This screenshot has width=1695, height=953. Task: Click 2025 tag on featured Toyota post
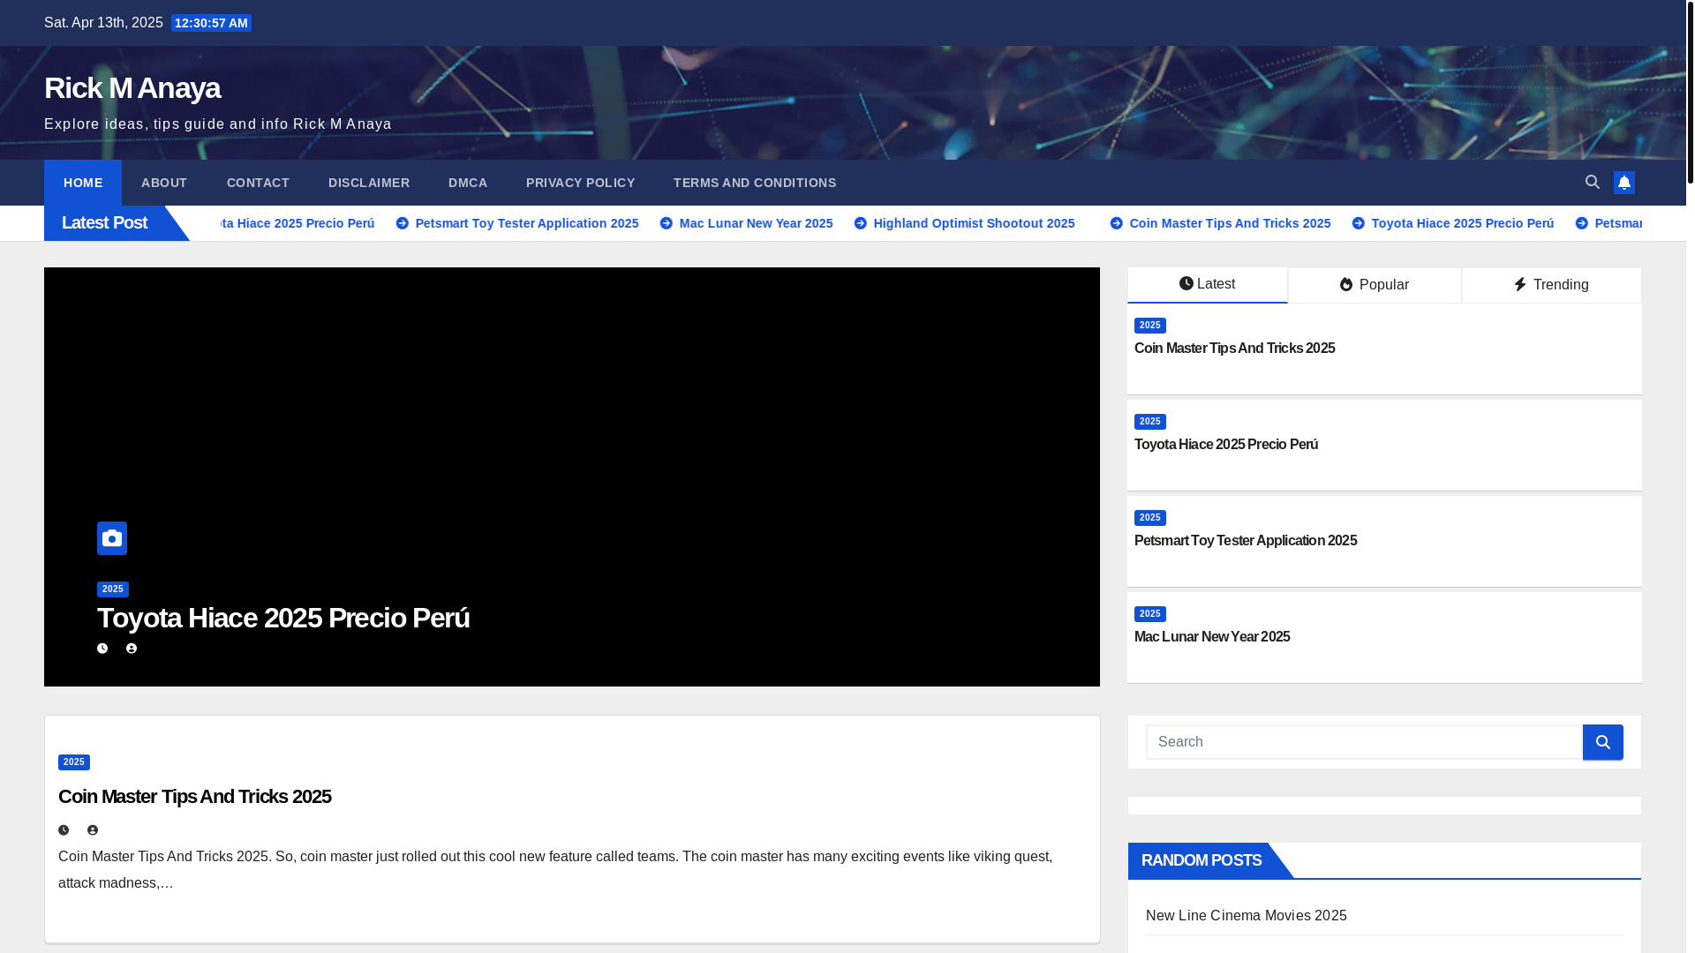coord(113,589)
